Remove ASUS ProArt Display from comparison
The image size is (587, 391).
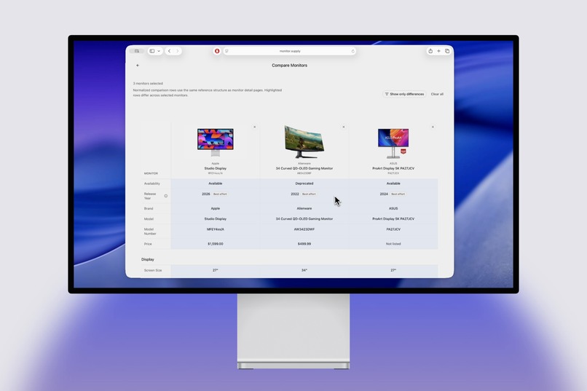[433, 127]
